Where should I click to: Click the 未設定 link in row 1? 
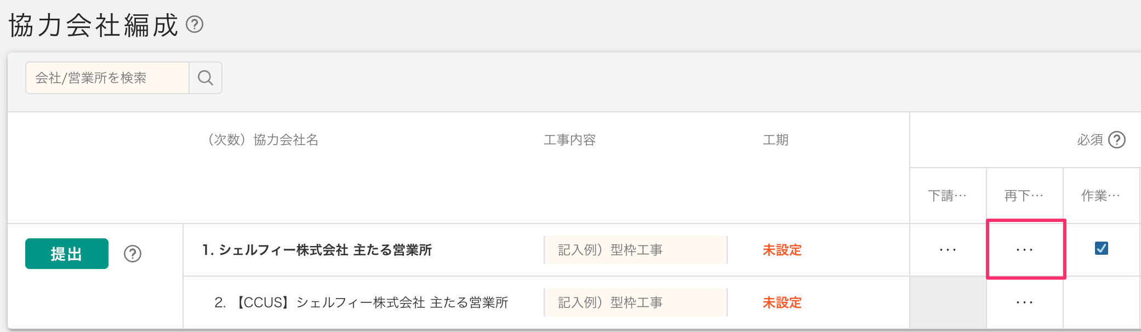pyautogui.click(x=782, y=250)
